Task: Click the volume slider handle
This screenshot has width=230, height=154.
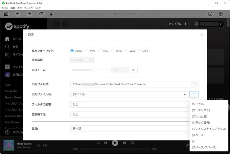Action: [x=91, y=70]
